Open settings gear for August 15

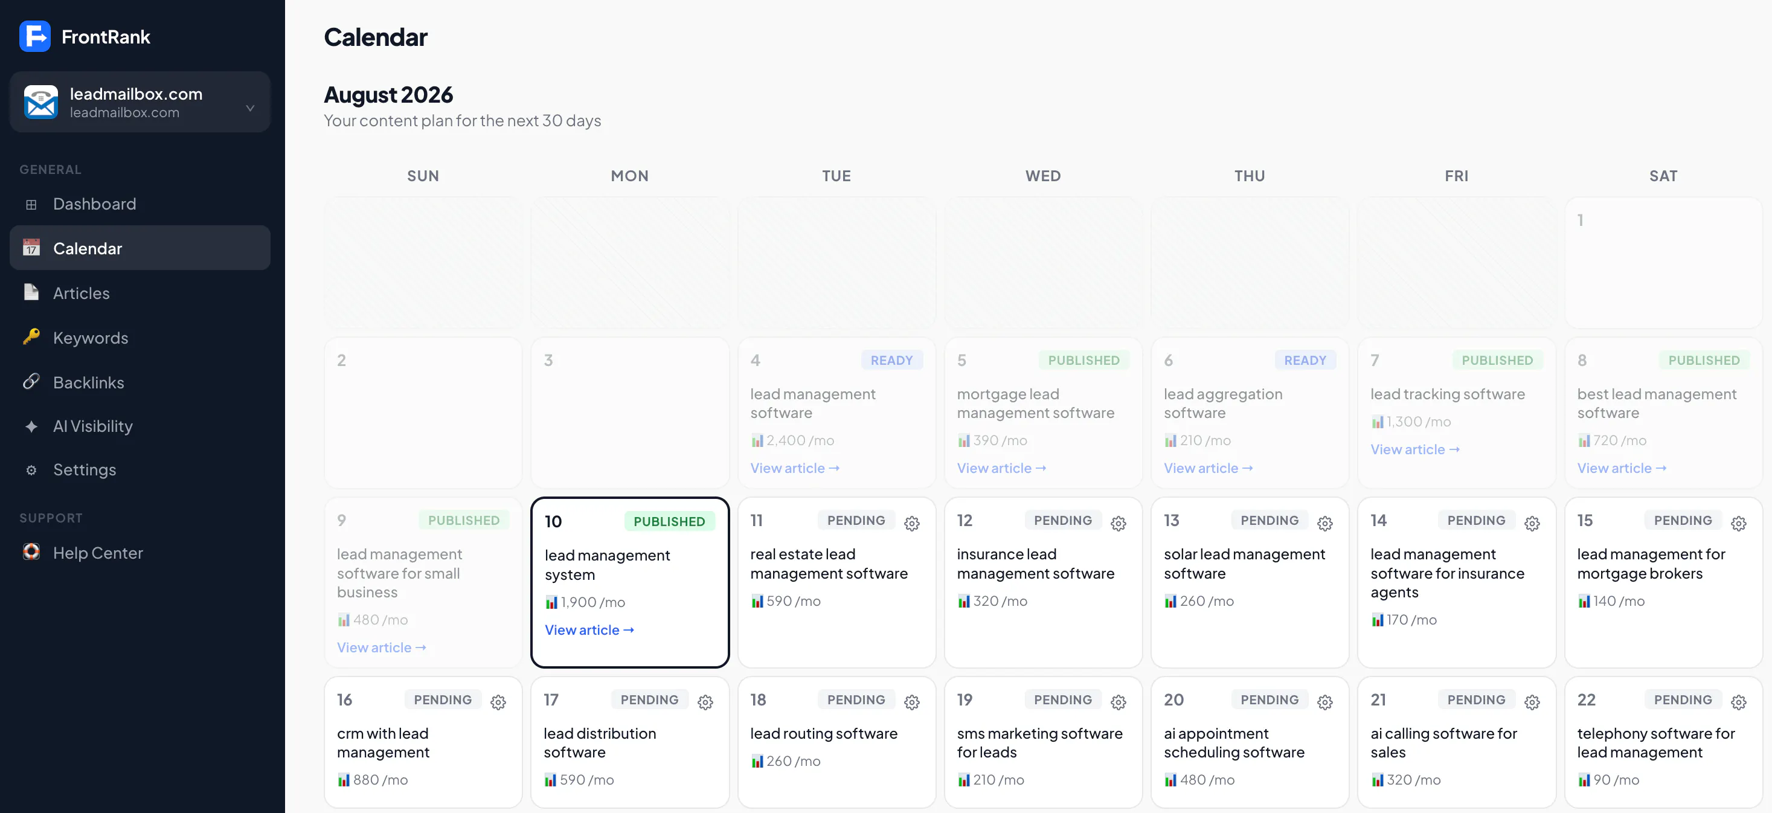tap(1738, 524)
